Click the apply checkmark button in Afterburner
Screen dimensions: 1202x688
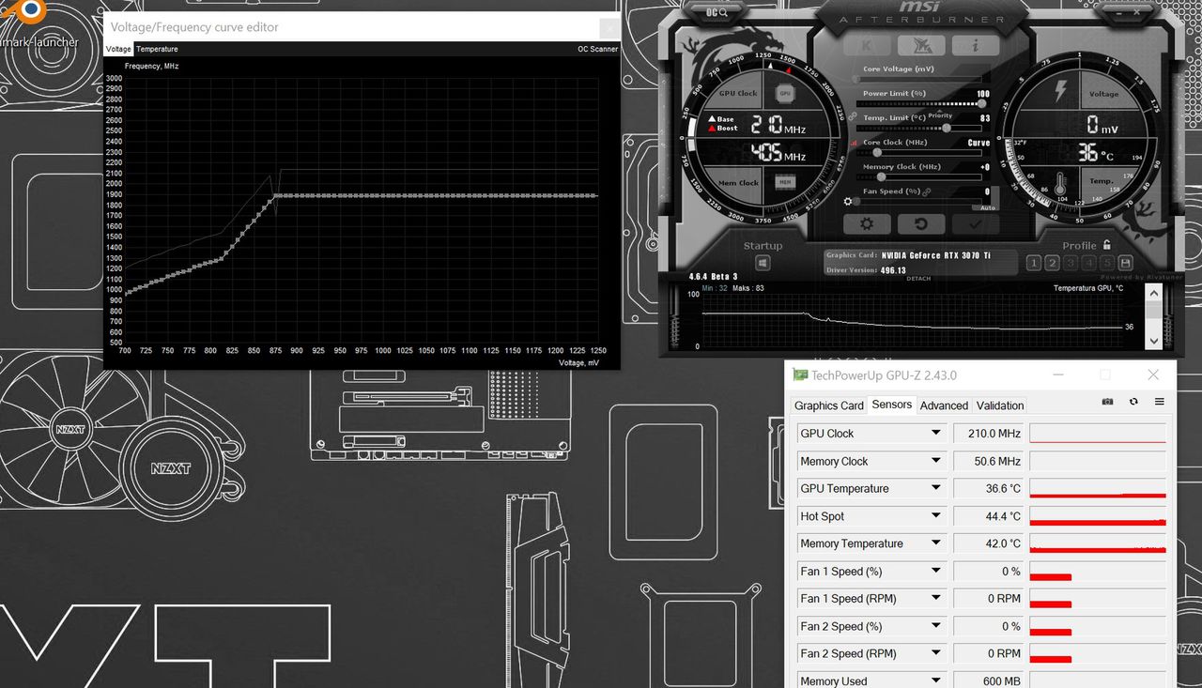point(976,223)
